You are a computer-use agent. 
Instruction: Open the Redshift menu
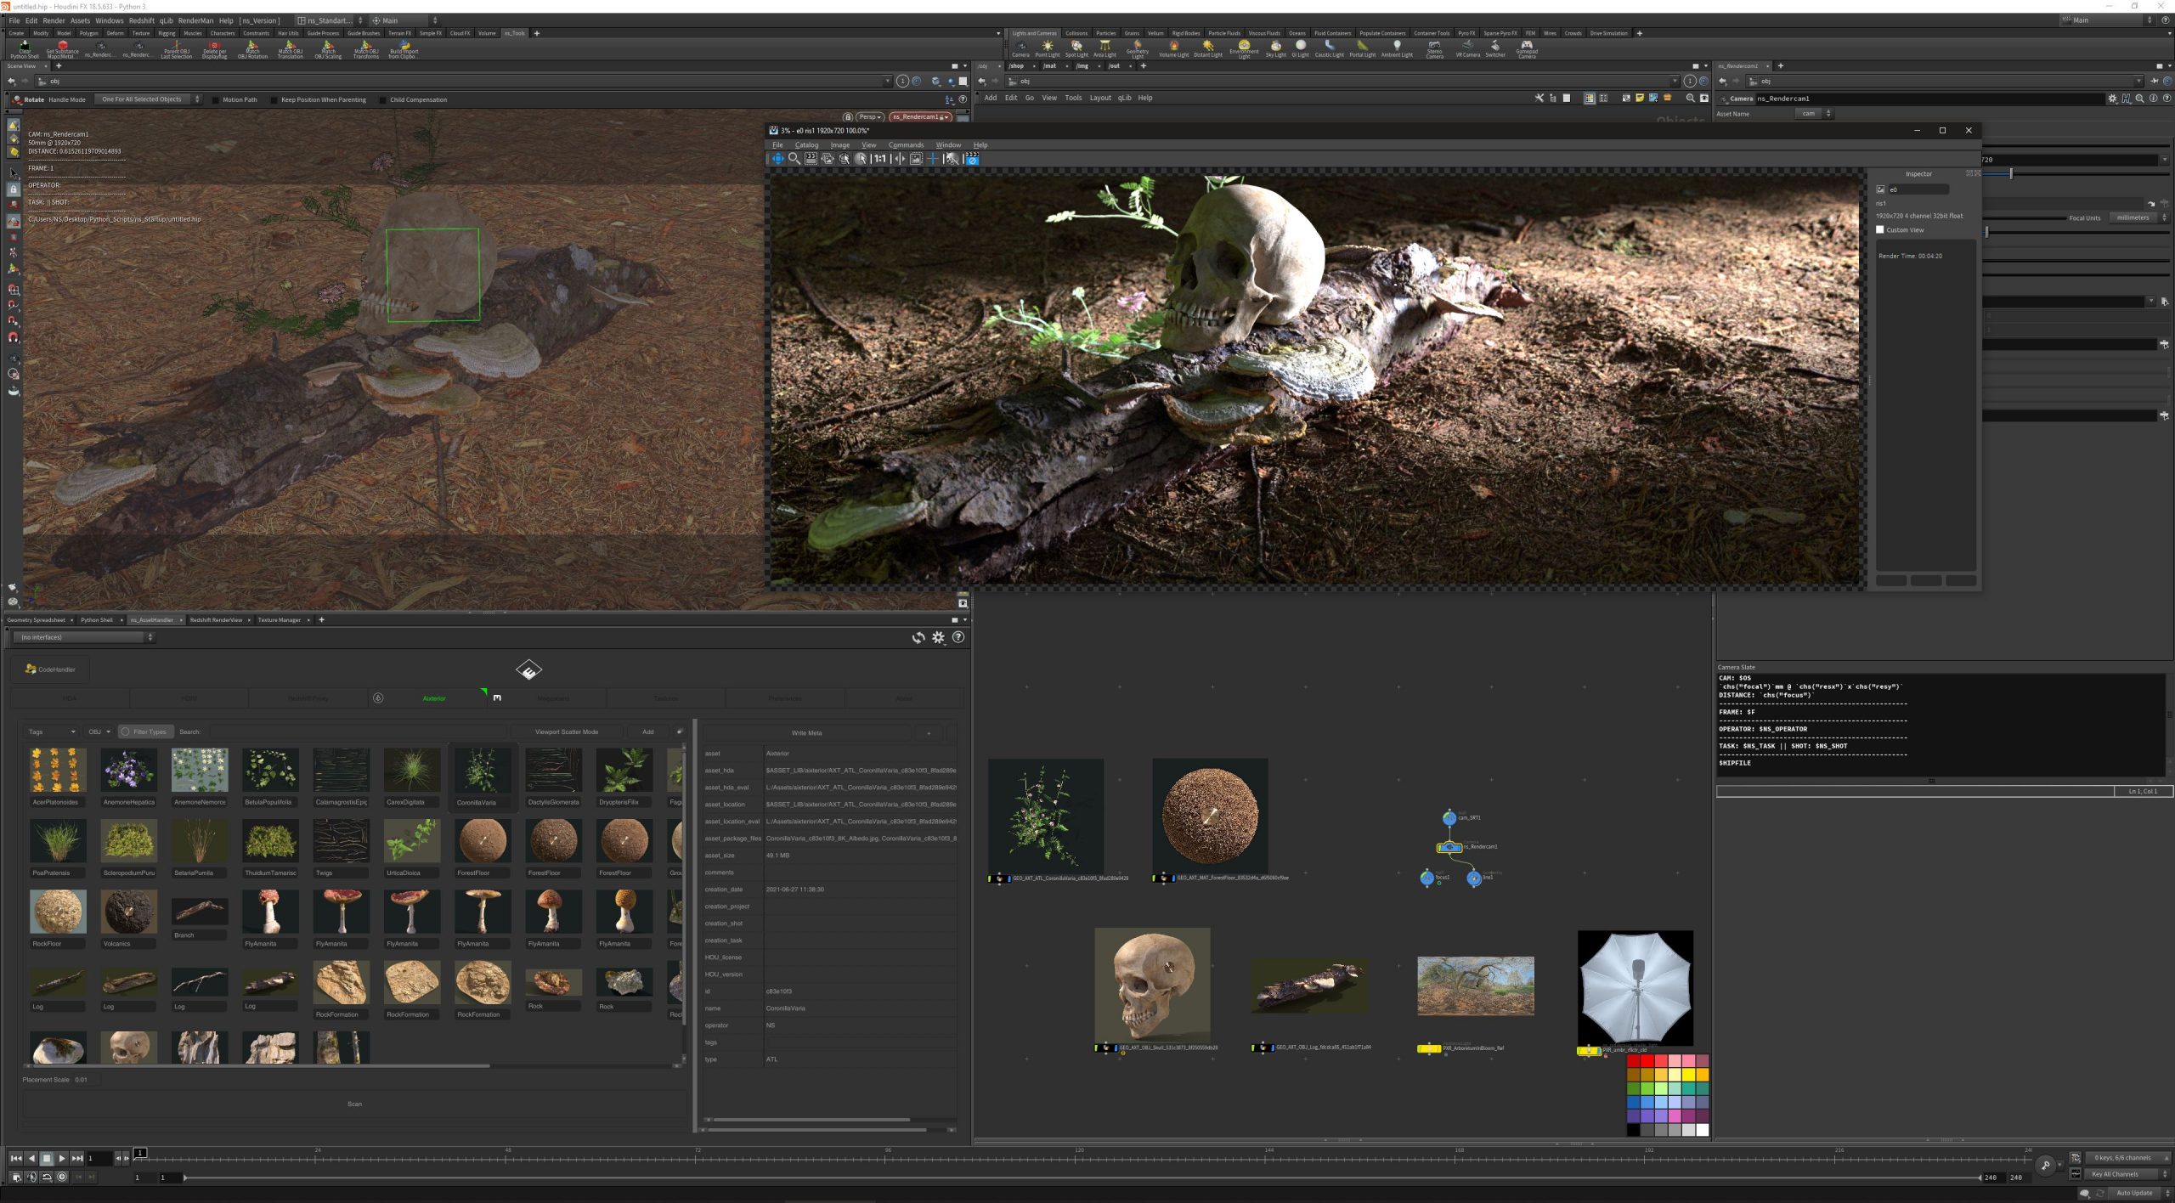pyautogui.click(x=141, y=20)
